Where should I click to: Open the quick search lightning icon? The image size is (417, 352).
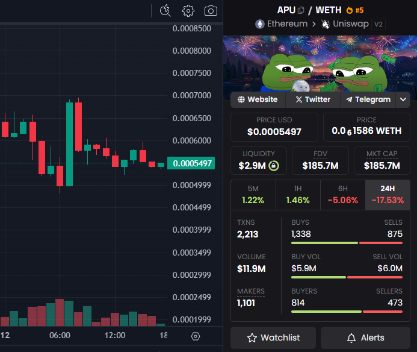165,11
